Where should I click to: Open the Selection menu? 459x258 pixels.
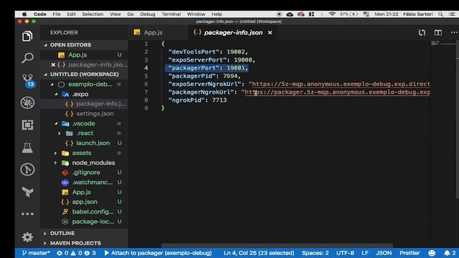[x=93, y=14]
